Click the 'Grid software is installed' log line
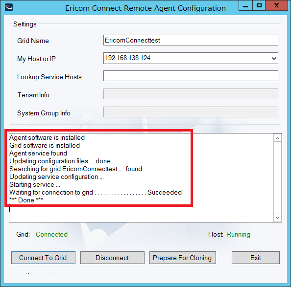This screenshot has width=291, height=287. pos(45,145)
